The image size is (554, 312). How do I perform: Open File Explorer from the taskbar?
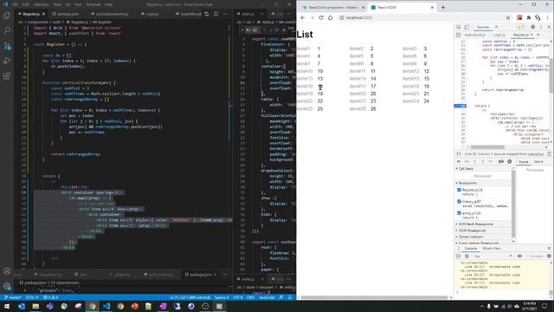pos(35,306)
